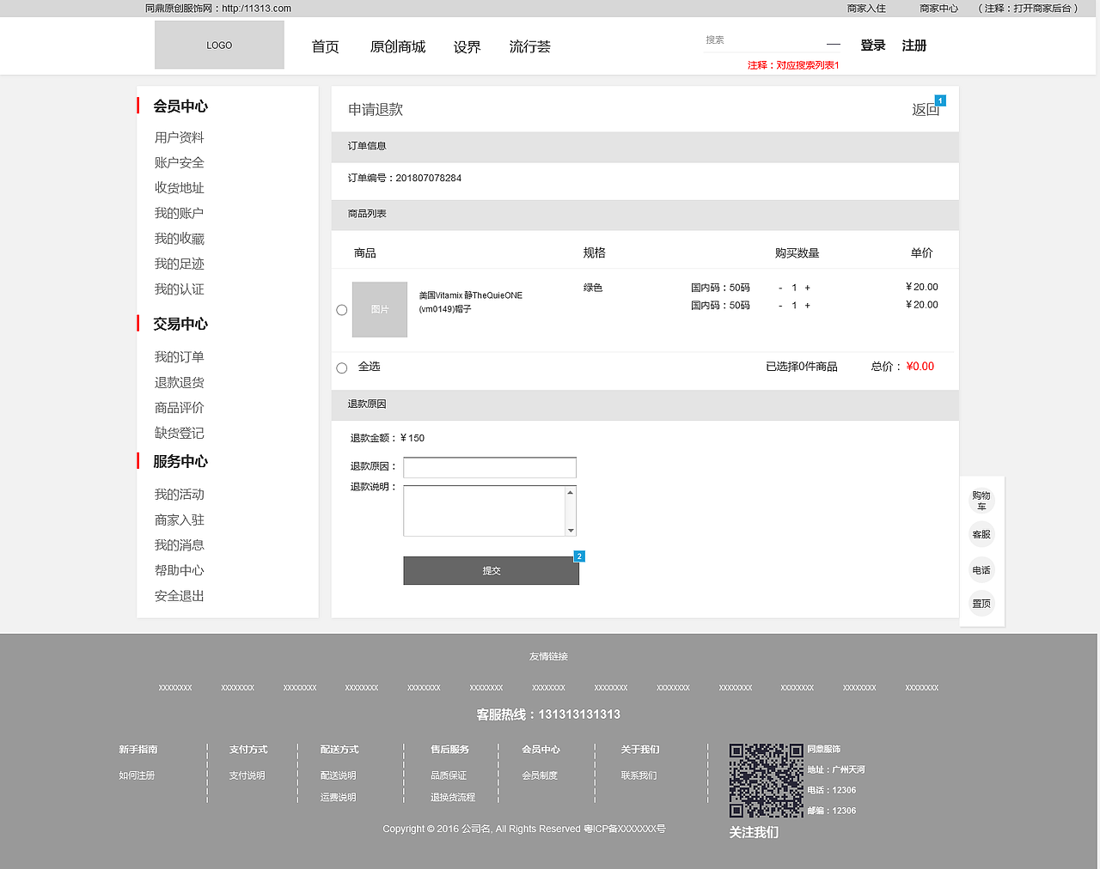Image resolution: width=1100 pixels, height=869 pixels.
Task: Click the 绿色 specification value
Action: [x=593, y=289]
